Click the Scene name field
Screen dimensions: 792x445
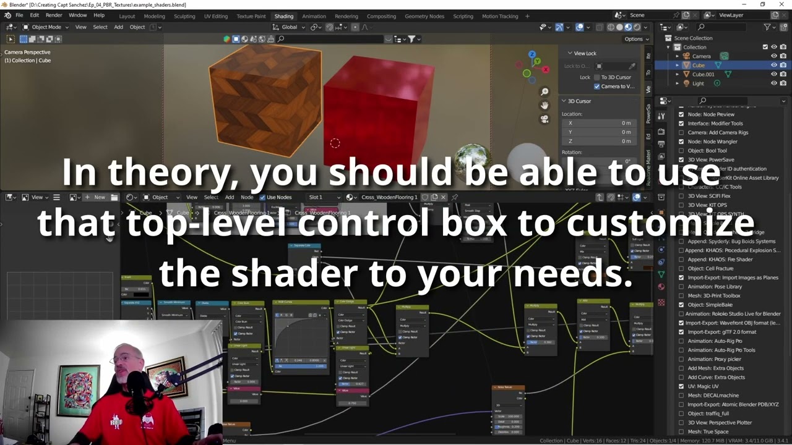click(x=649, y=15)
